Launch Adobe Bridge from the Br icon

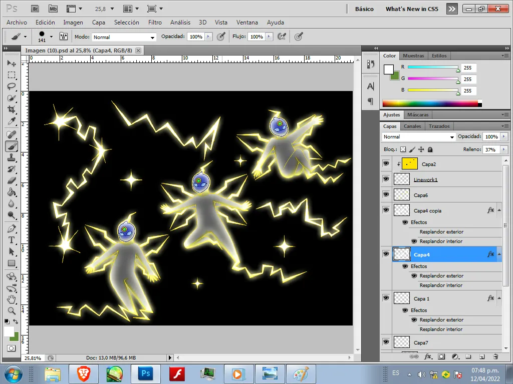(x=35, y=9)
